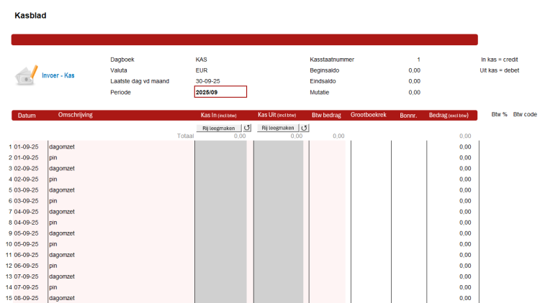Select the Btw bedrag cell in row 5
The image size is (540, 303).
327,190
